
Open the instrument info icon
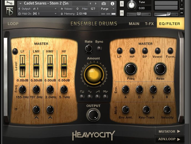112,4
